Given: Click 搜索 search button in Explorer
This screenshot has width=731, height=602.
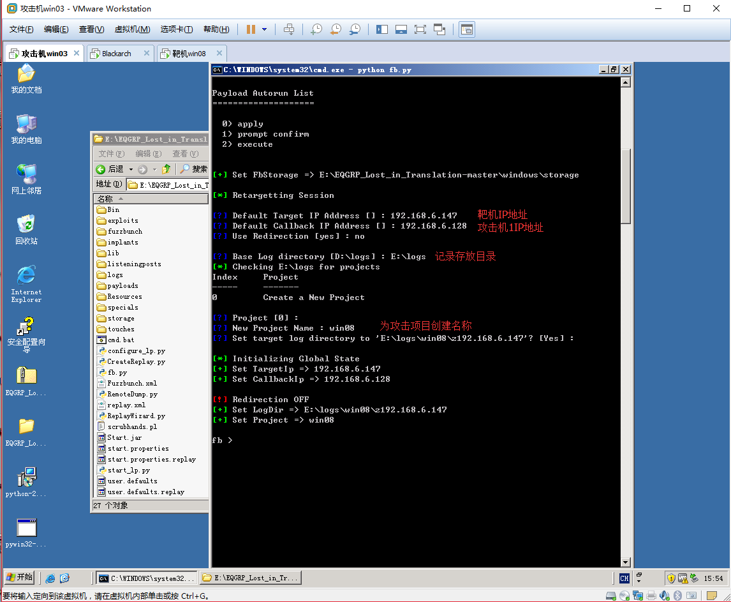Looking at the screenshot, I should pos(195,169).
